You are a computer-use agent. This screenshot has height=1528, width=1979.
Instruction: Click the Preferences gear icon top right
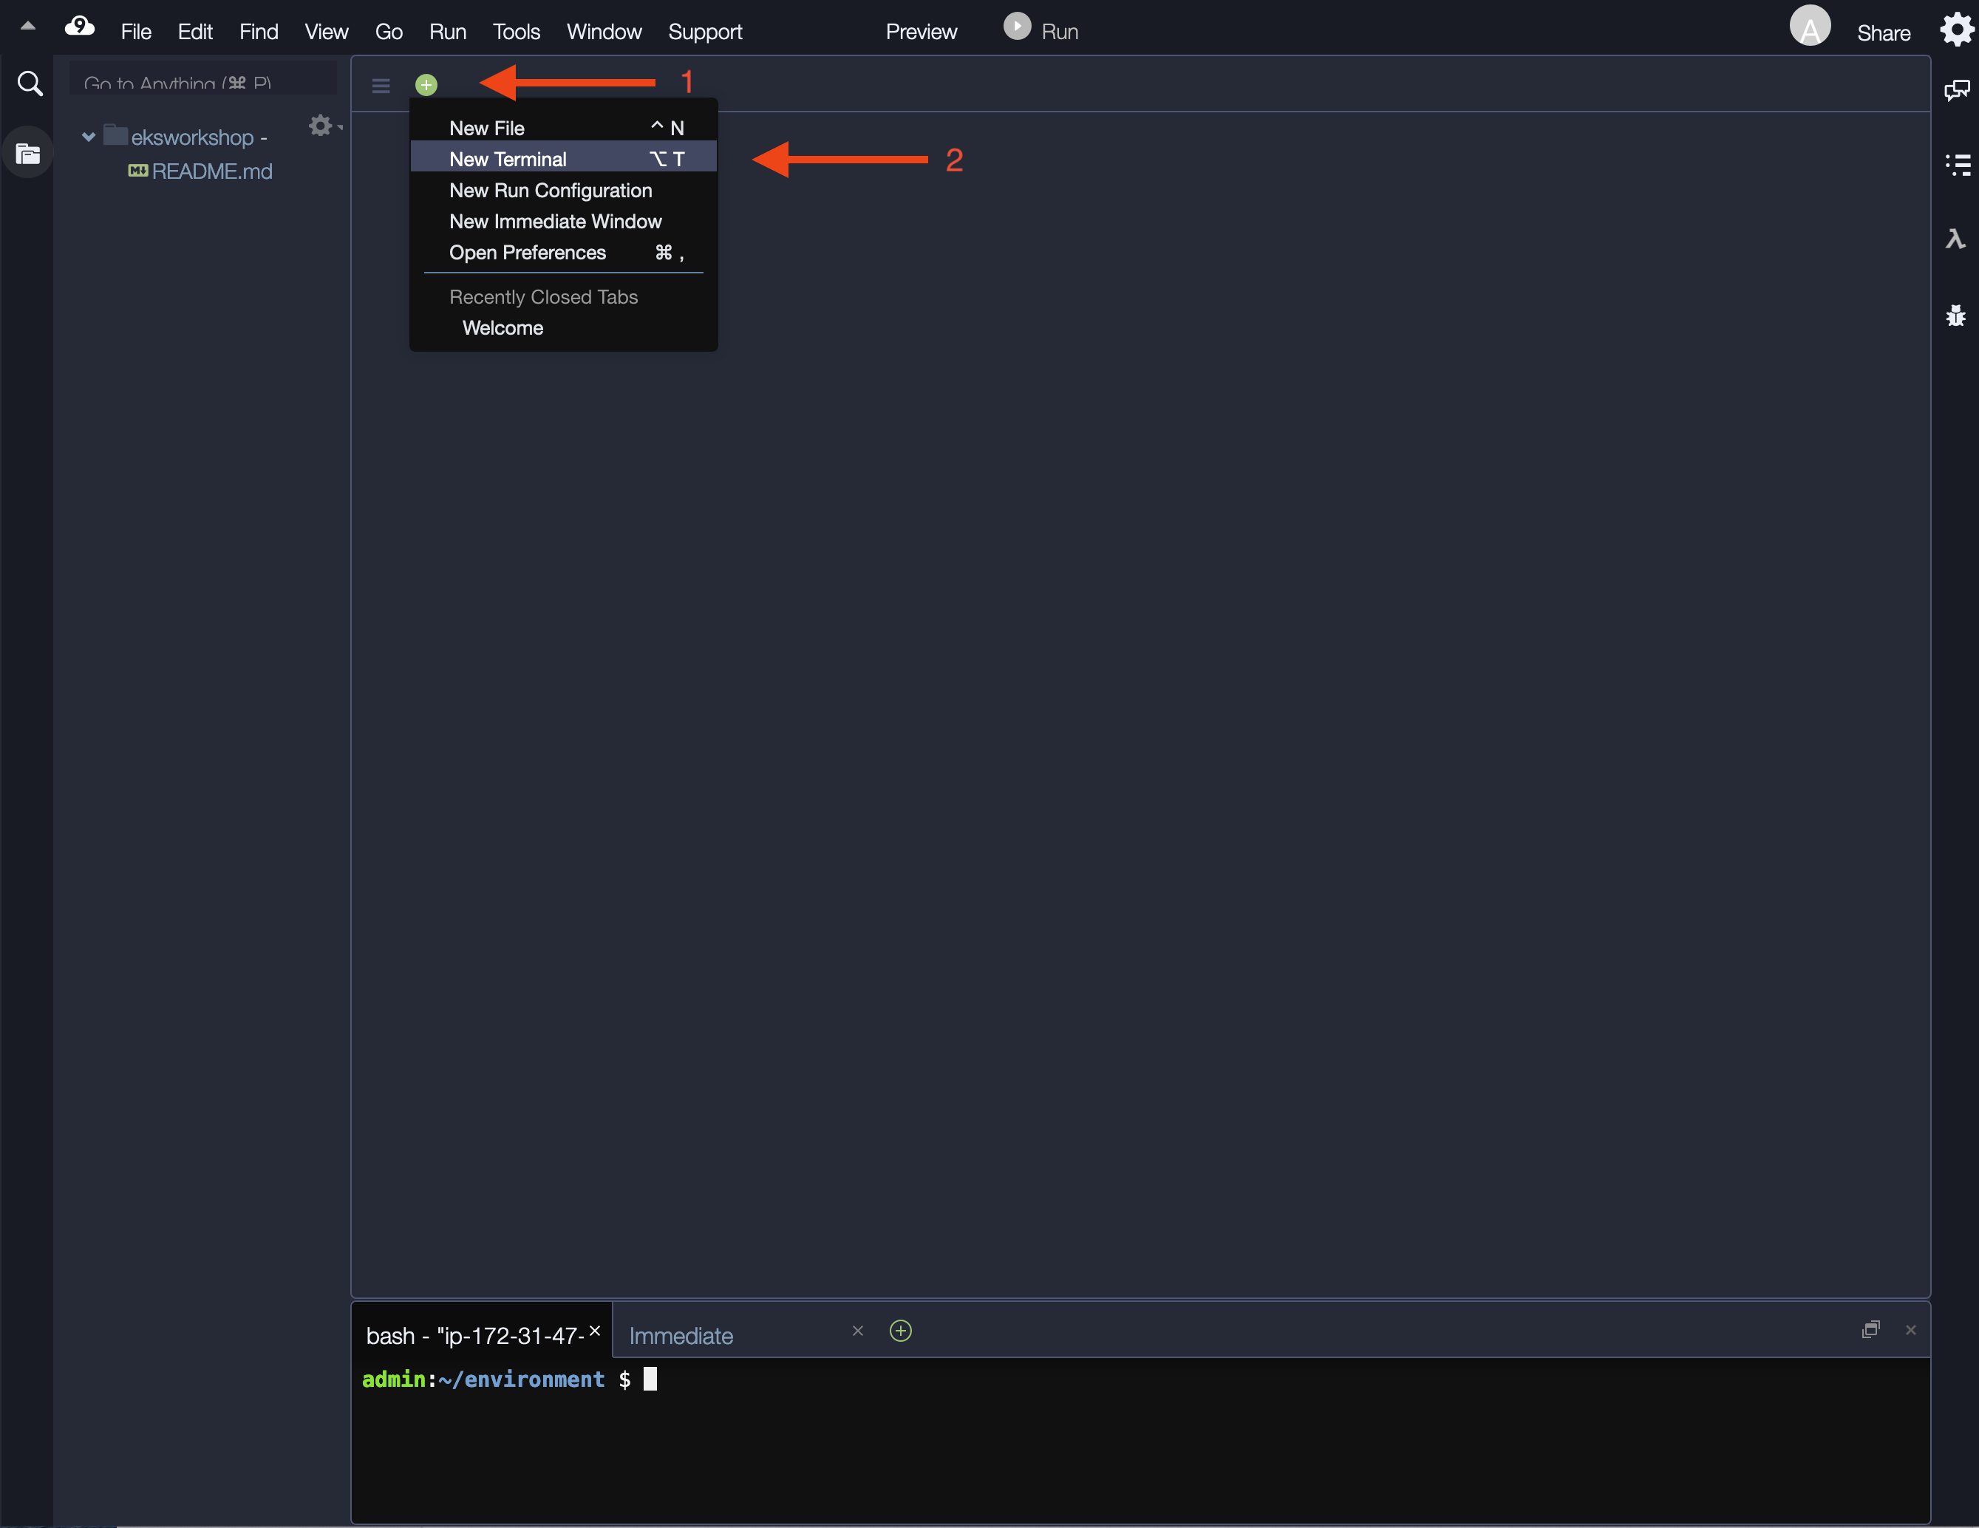(x=1958, y=30)
